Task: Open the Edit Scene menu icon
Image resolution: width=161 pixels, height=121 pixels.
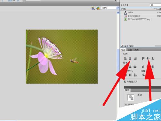Action: (93, 8)
